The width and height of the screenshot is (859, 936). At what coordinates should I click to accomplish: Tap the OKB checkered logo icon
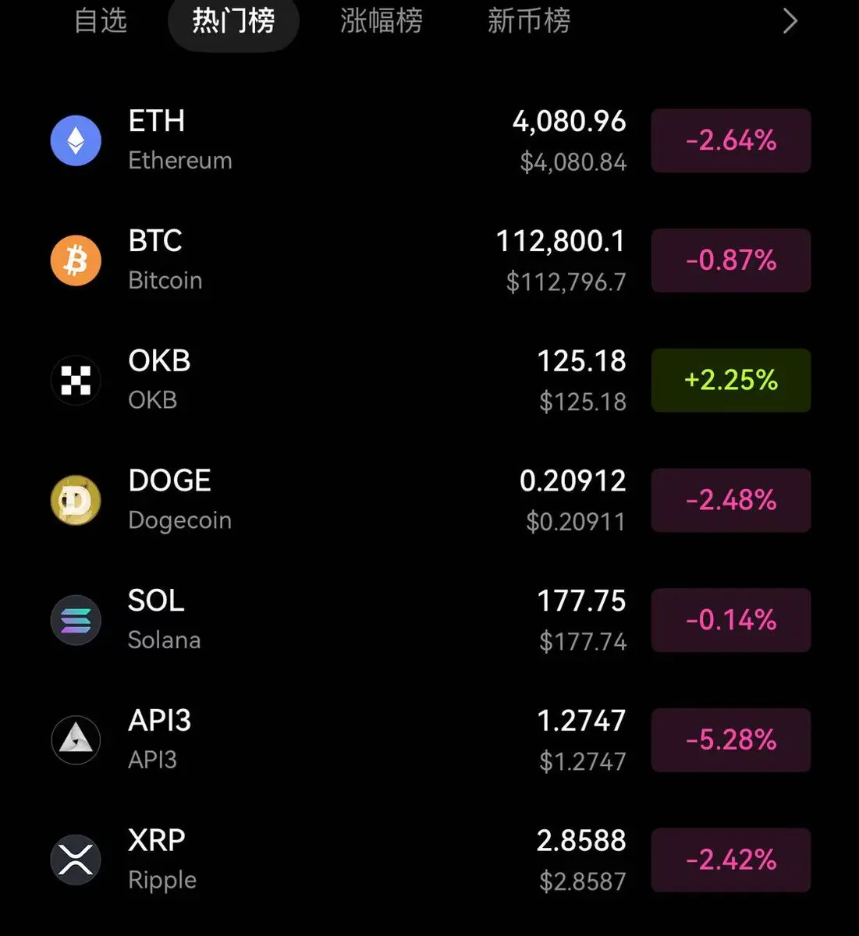click(76, 381)
